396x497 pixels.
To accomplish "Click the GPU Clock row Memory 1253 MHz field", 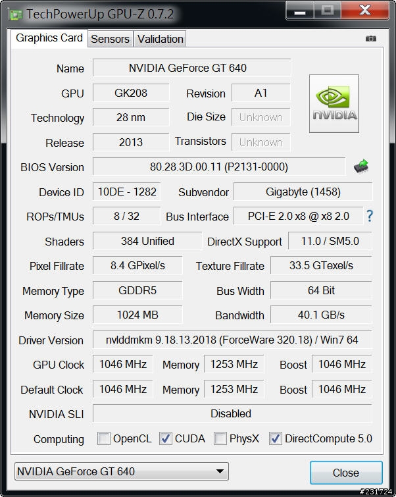I will 234,364.
